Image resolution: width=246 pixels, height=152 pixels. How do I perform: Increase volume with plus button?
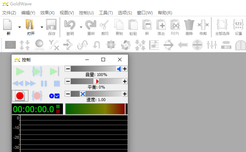[x=125, y=69]
